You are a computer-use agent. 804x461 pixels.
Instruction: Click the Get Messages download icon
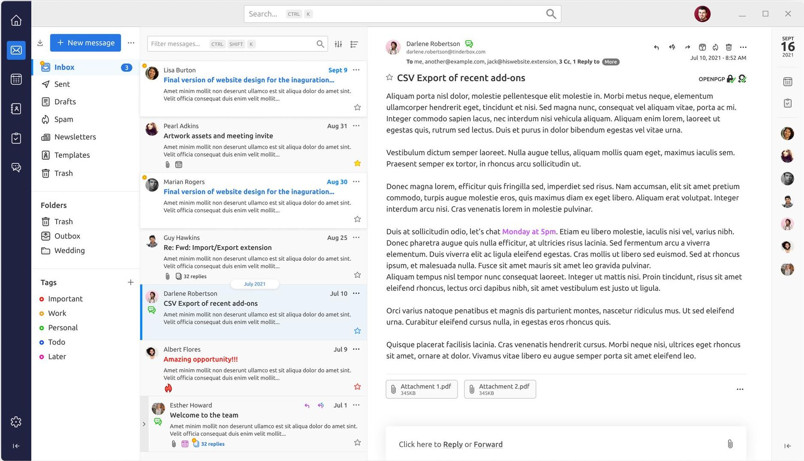(40, 43)
